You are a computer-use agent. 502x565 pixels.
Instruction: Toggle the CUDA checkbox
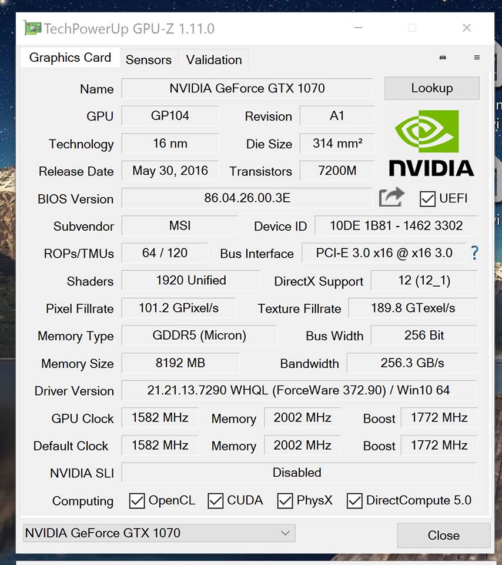(215, 501)
